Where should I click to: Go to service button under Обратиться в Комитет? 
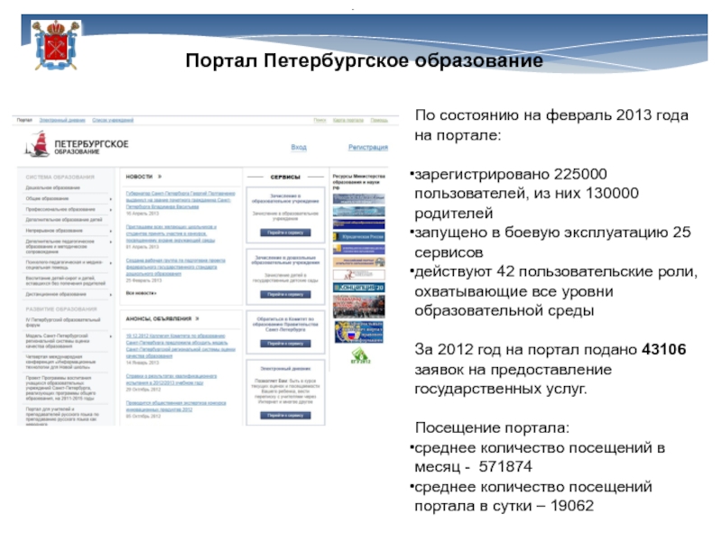click(285, 344)
